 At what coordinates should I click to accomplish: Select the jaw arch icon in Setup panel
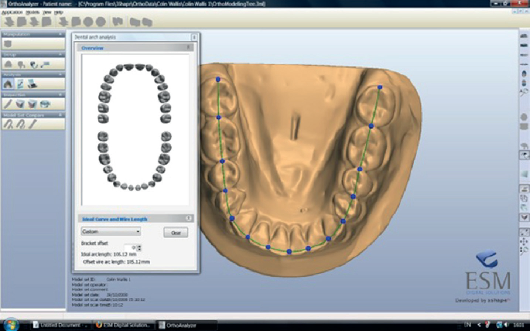coord(8,64)
